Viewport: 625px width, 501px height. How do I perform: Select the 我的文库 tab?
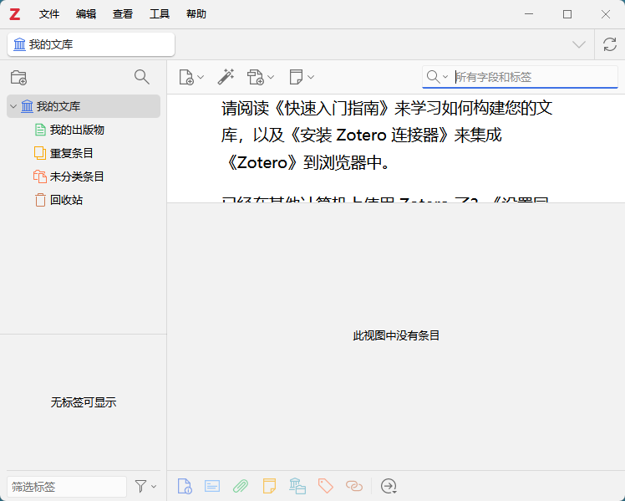(91, 44)
